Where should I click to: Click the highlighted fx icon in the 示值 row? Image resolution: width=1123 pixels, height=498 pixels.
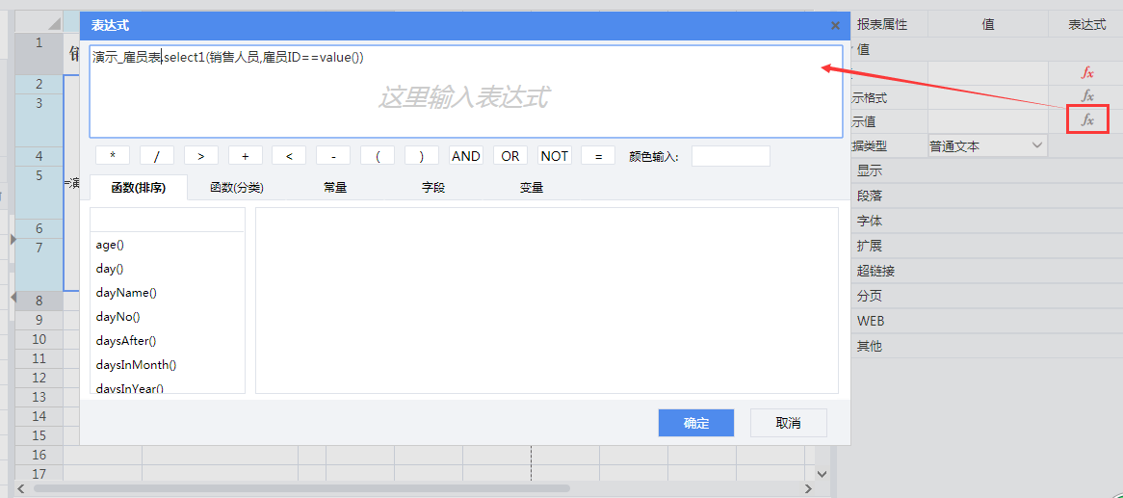tap(1087, 120)
